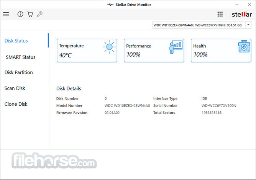This screenshot has height=180, width=256.
Task: Select the Disk Status tab
Action: click(x=16, y=41)
